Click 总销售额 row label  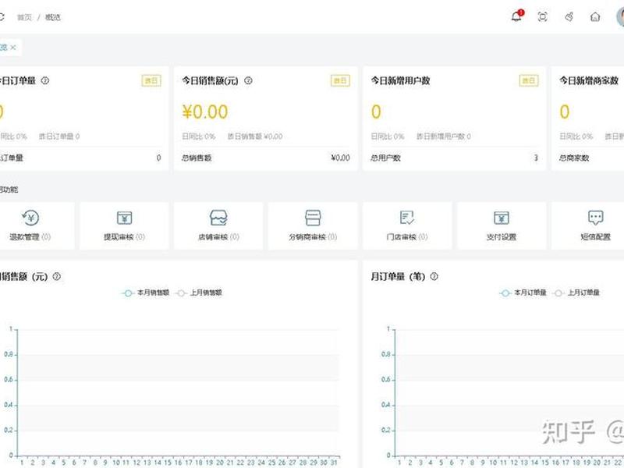(x=197, y=158)
